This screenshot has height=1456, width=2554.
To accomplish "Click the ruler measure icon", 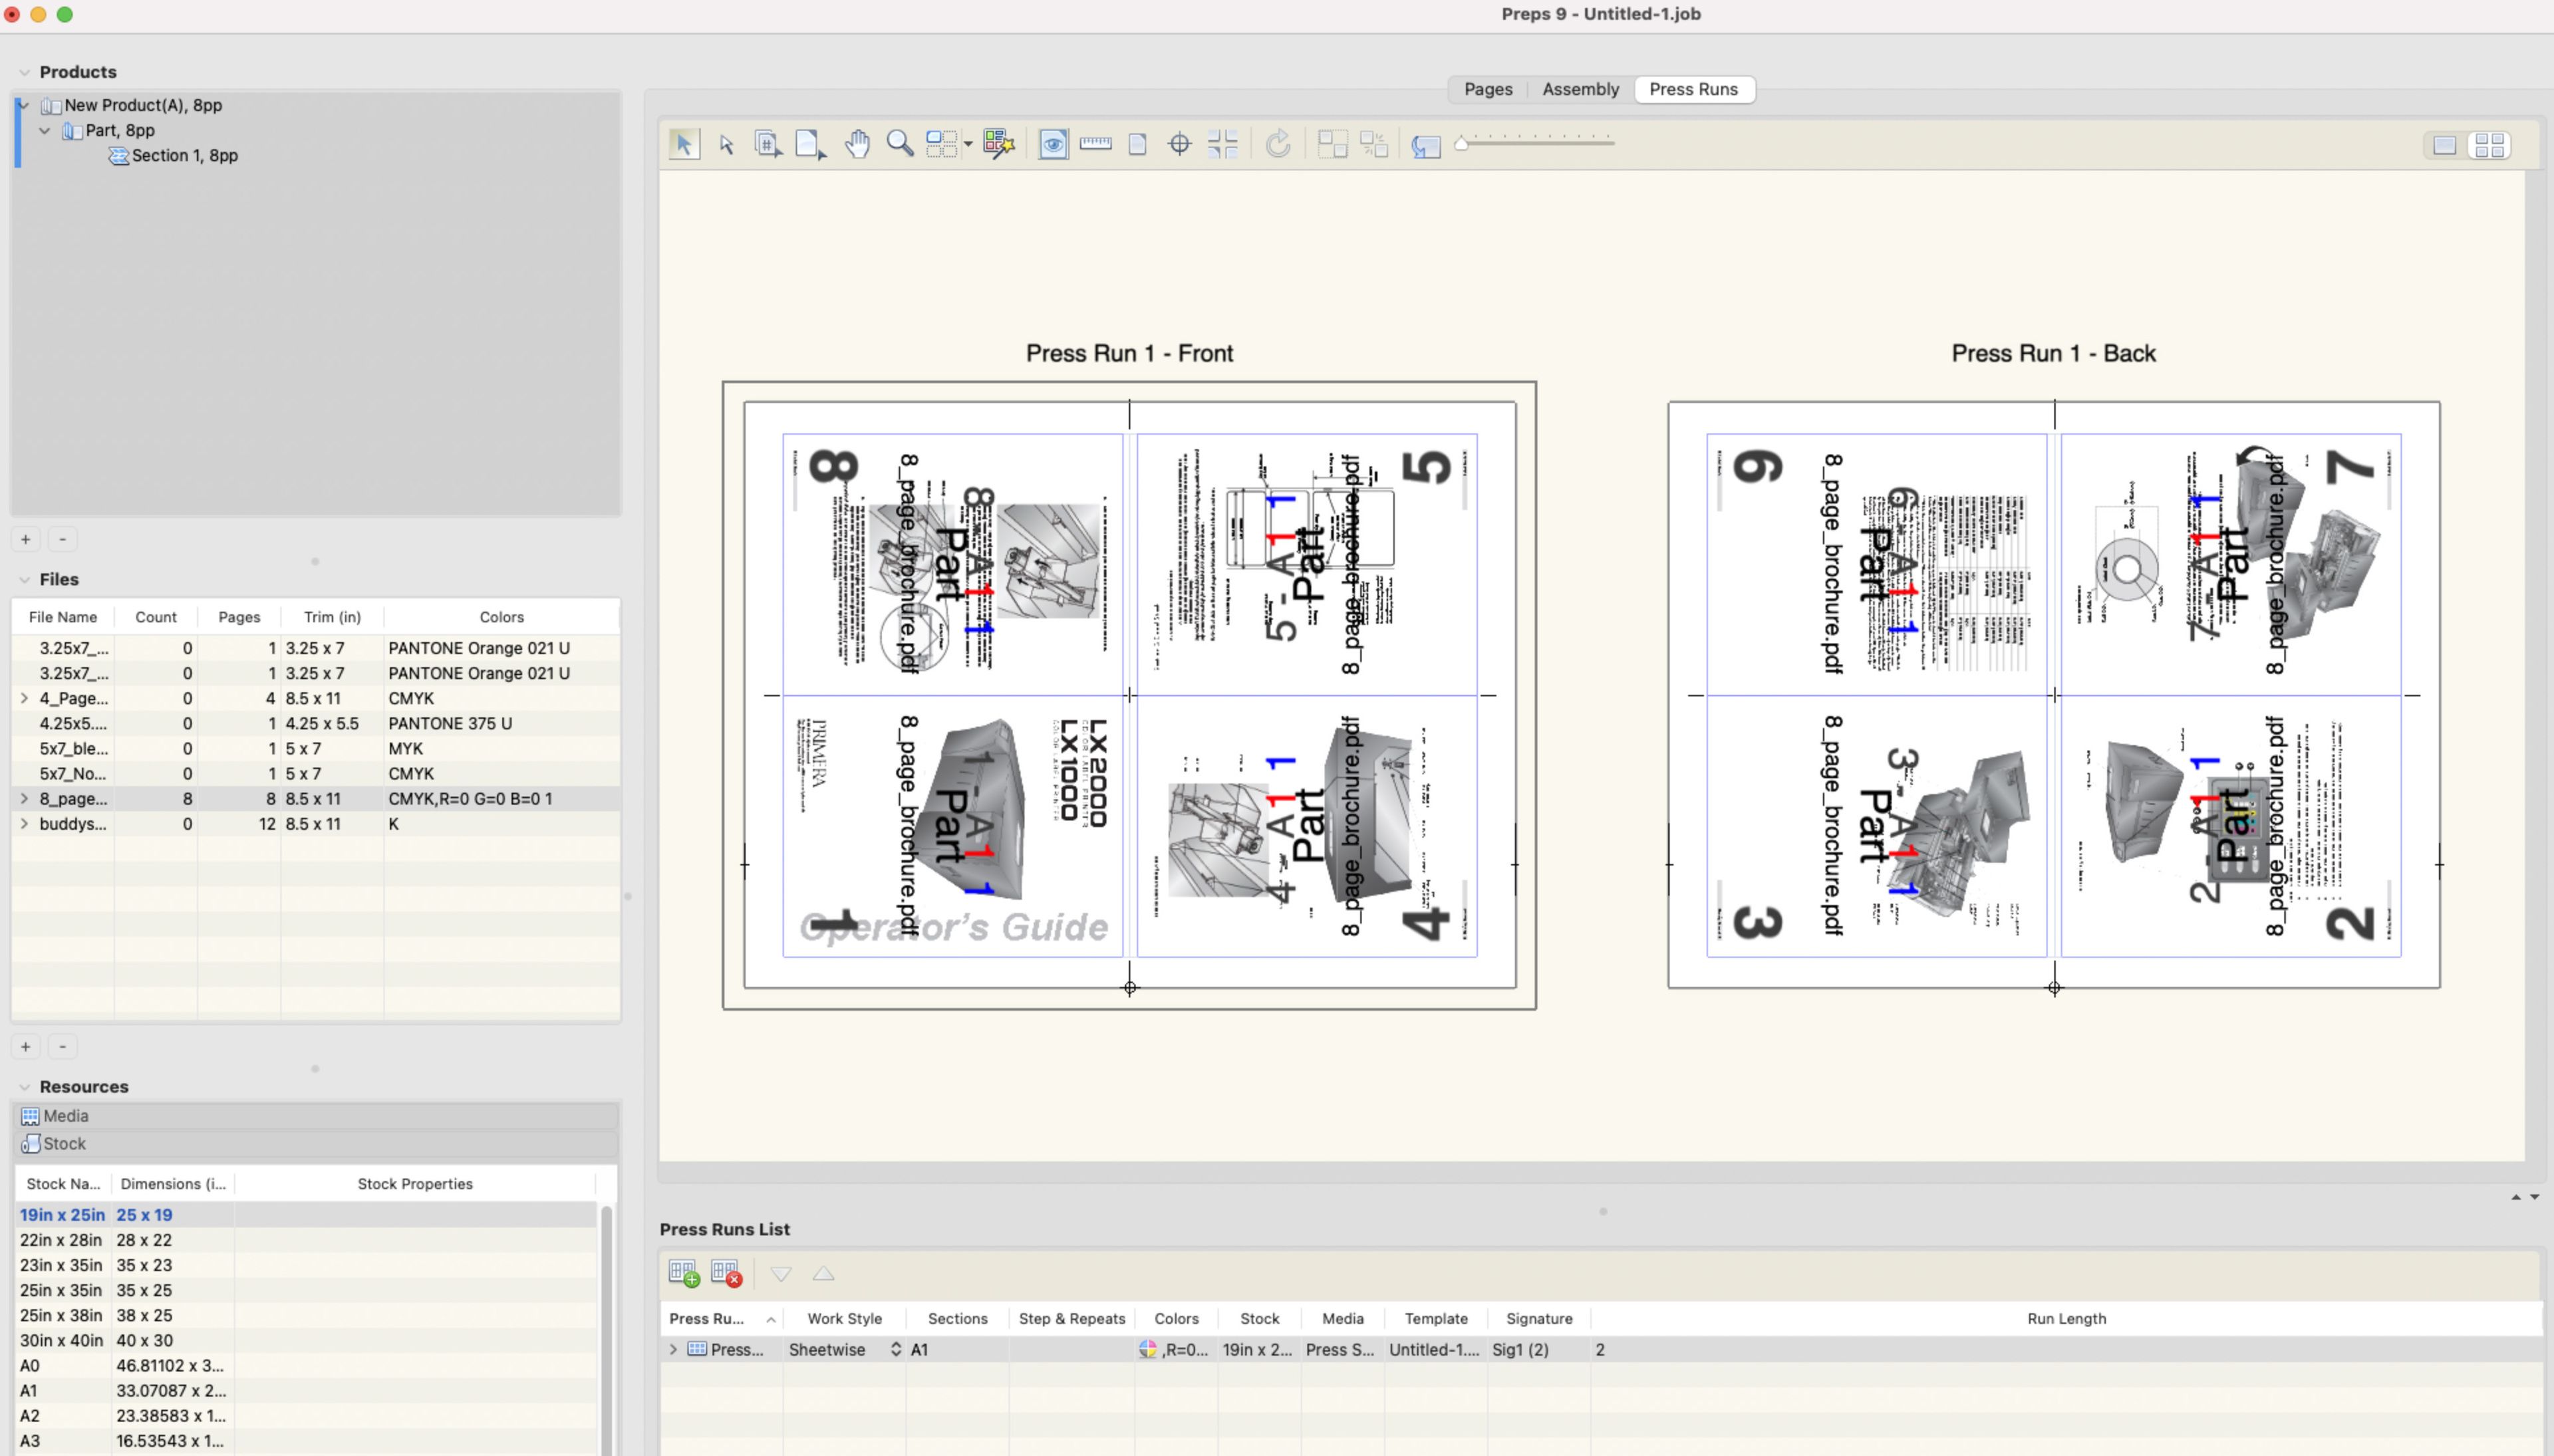I will 1095,144.
